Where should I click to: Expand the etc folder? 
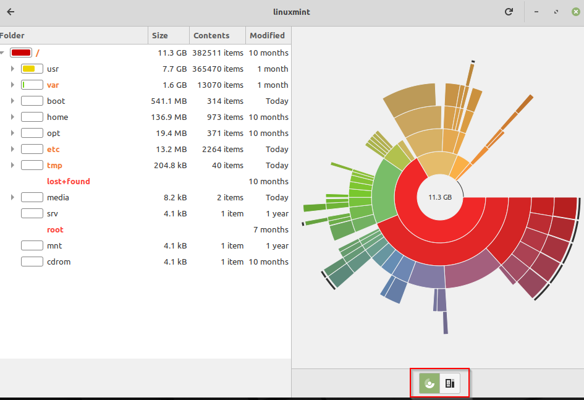click(x=12, y=149)
